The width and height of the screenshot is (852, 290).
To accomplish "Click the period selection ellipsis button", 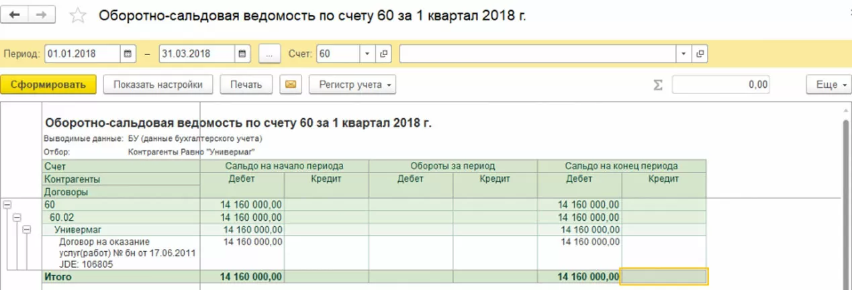I will (269, 54).
